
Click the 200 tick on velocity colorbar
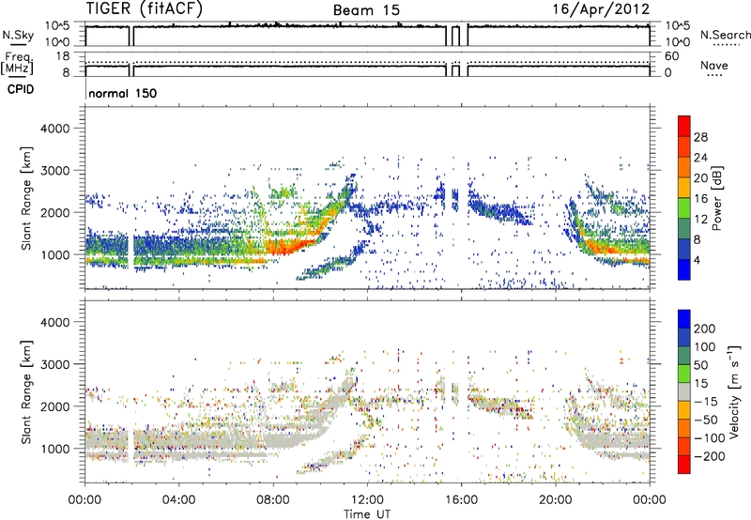(x=705, y=329)
